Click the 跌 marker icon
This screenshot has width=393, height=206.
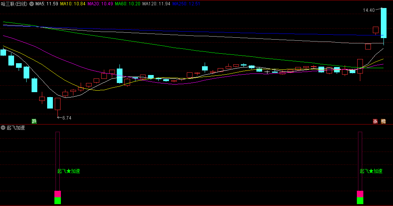pos(34,121)
